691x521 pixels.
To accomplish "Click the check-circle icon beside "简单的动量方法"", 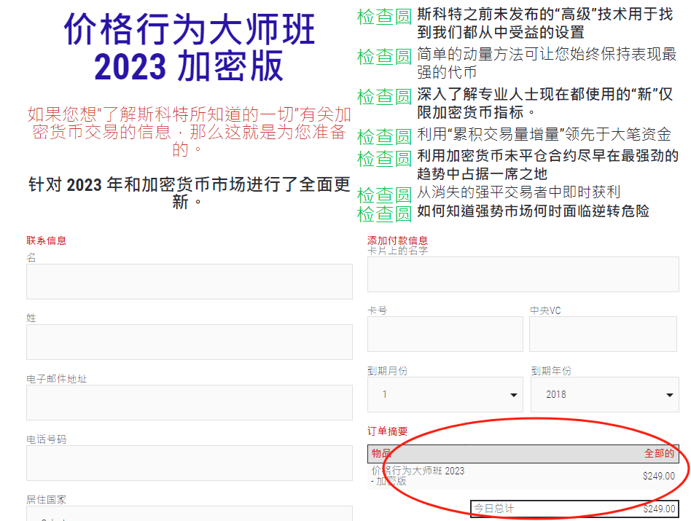I will point(384,57).
